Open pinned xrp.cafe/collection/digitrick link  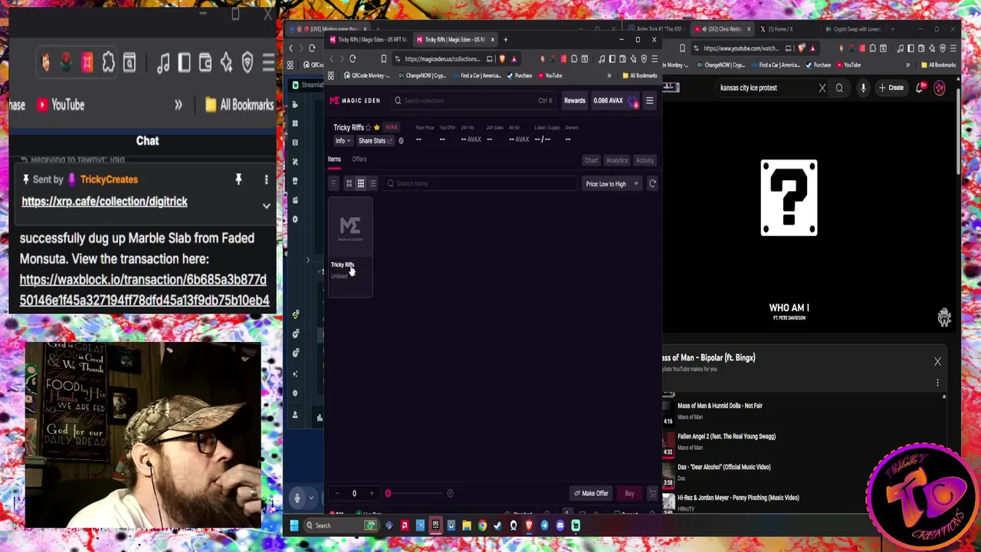[x=104, y=202]
